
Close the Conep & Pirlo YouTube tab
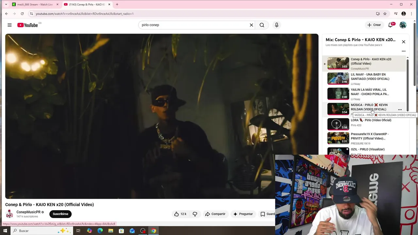(x=109, y=5)
